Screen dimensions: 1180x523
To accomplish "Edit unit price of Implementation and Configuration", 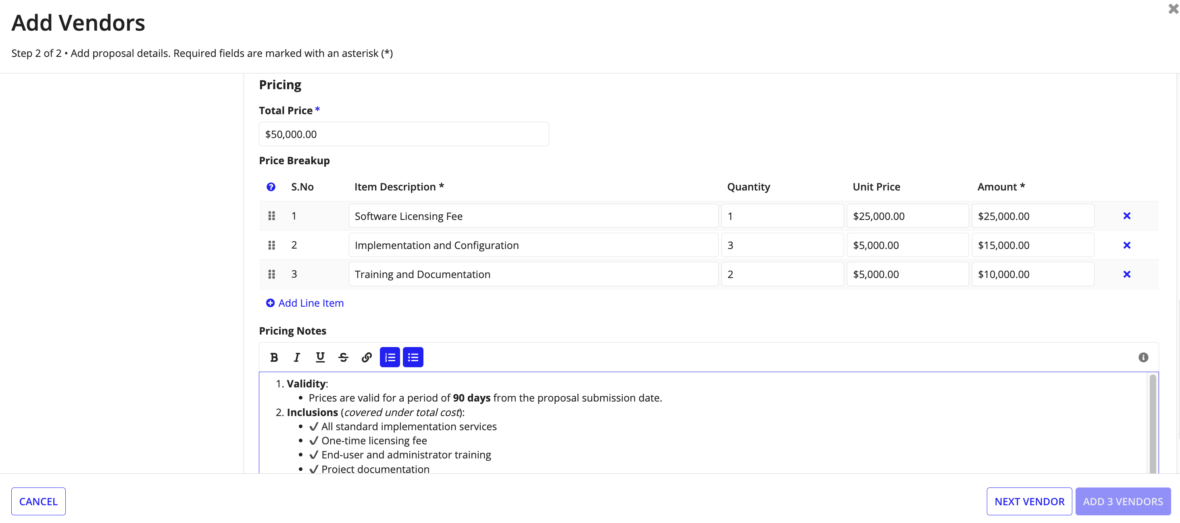I will pos(907,245).
